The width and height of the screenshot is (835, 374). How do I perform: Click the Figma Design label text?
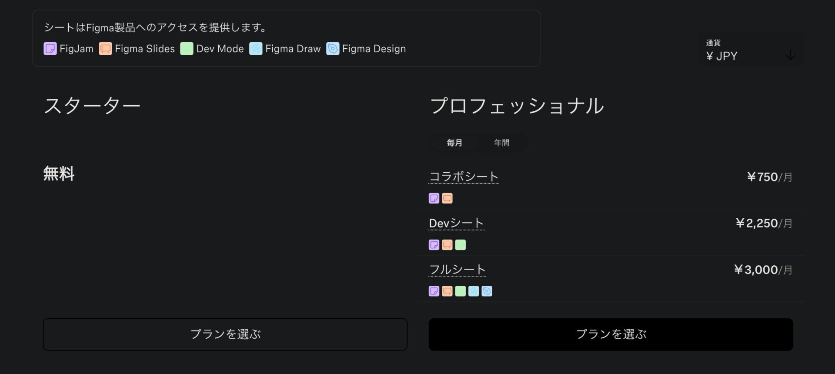374,49
